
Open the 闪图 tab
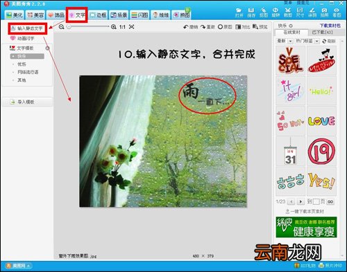click(139, 15)
